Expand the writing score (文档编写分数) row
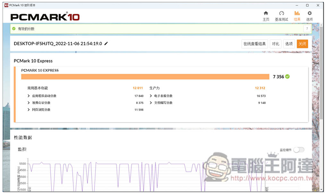The height and width of the screenshot is (194, 326). point(151,103)
